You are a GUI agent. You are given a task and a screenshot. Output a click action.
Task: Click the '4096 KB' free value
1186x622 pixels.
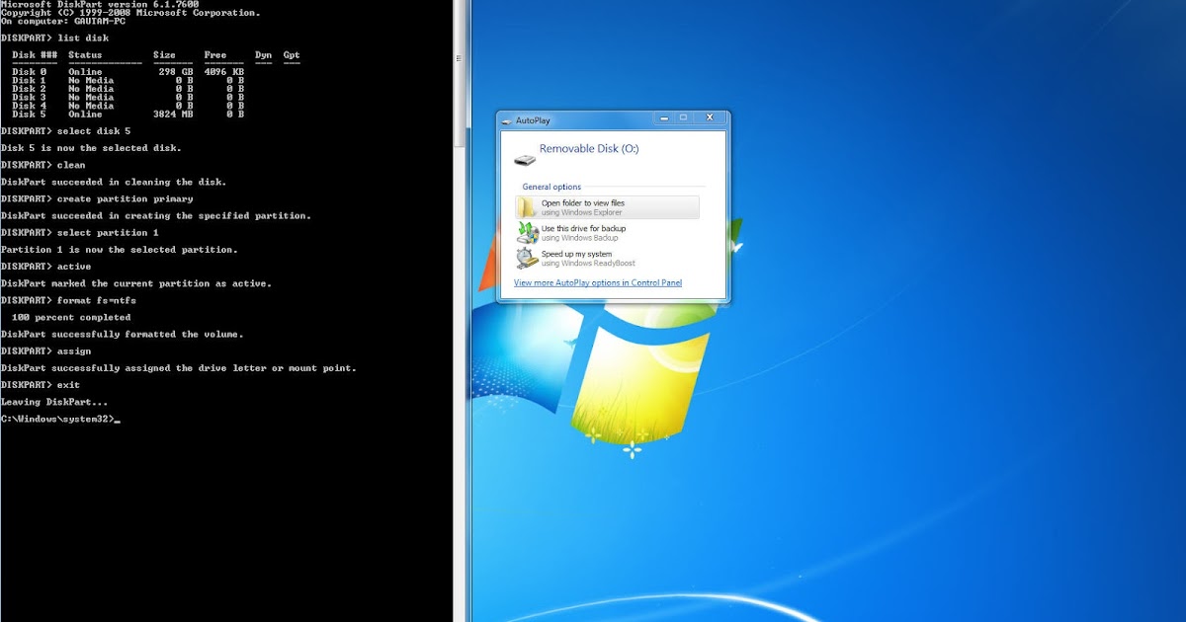pos(224,72)
